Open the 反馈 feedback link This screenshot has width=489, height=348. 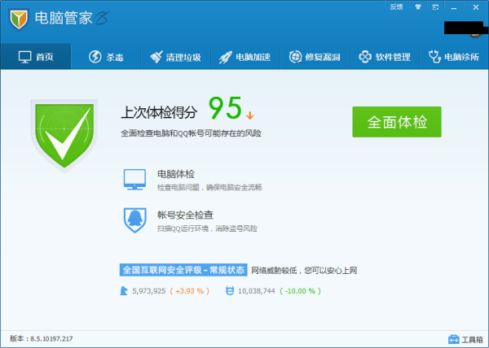pos(396,7)
